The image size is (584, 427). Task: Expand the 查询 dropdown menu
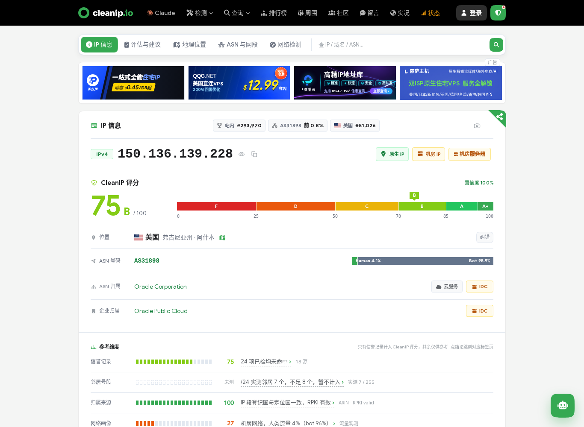pos(237,13)
